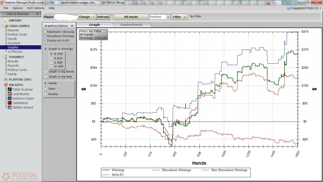Open vs Players view
The image size is (323, 182).
point(15,52)
